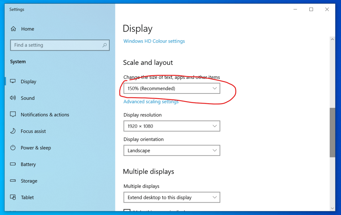Click the search magnifier icon
Screen dimensions: 341x215
coord(104,45)
